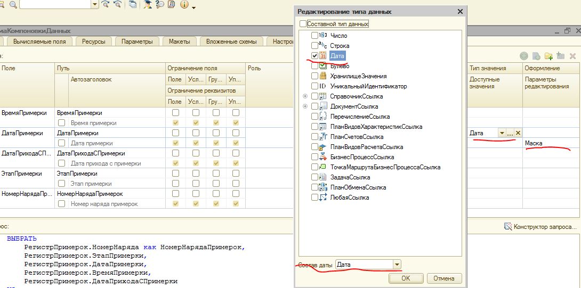
Task: Click the search magnifier icon in top toolbar
Action: pos(13,5)
